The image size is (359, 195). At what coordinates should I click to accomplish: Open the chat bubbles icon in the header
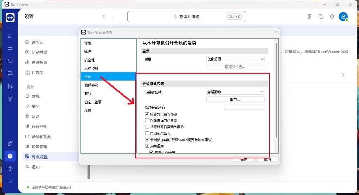[321, 16]
